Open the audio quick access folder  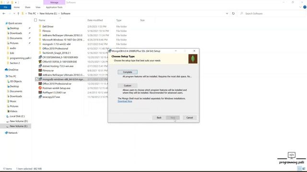pos(13,48)
